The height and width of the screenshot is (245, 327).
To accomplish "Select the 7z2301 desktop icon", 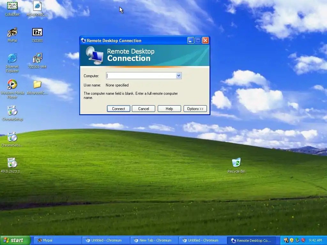I will 37,35.
